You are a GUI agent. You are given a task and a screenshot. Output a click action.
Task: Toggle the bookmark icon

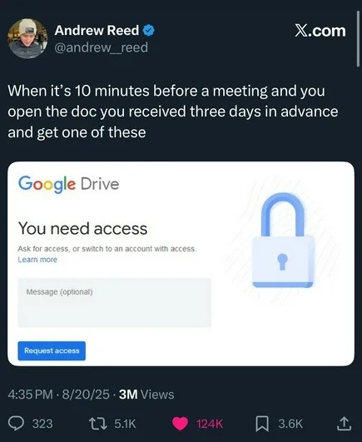[x=262, y=424]
